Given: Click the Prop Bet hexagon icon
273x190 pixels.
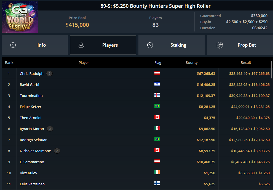Looking at the screenshot, I should 220,45.
